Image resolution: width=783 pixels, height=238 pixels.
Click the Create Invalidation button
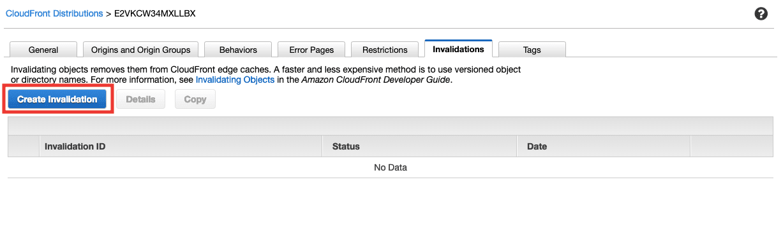tap(57, 99)
